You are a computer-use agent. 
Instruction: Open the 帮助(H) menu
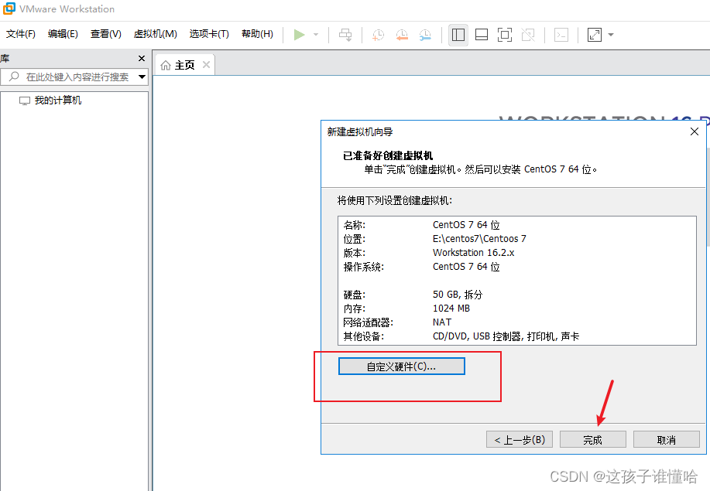(x=257, y=34)
